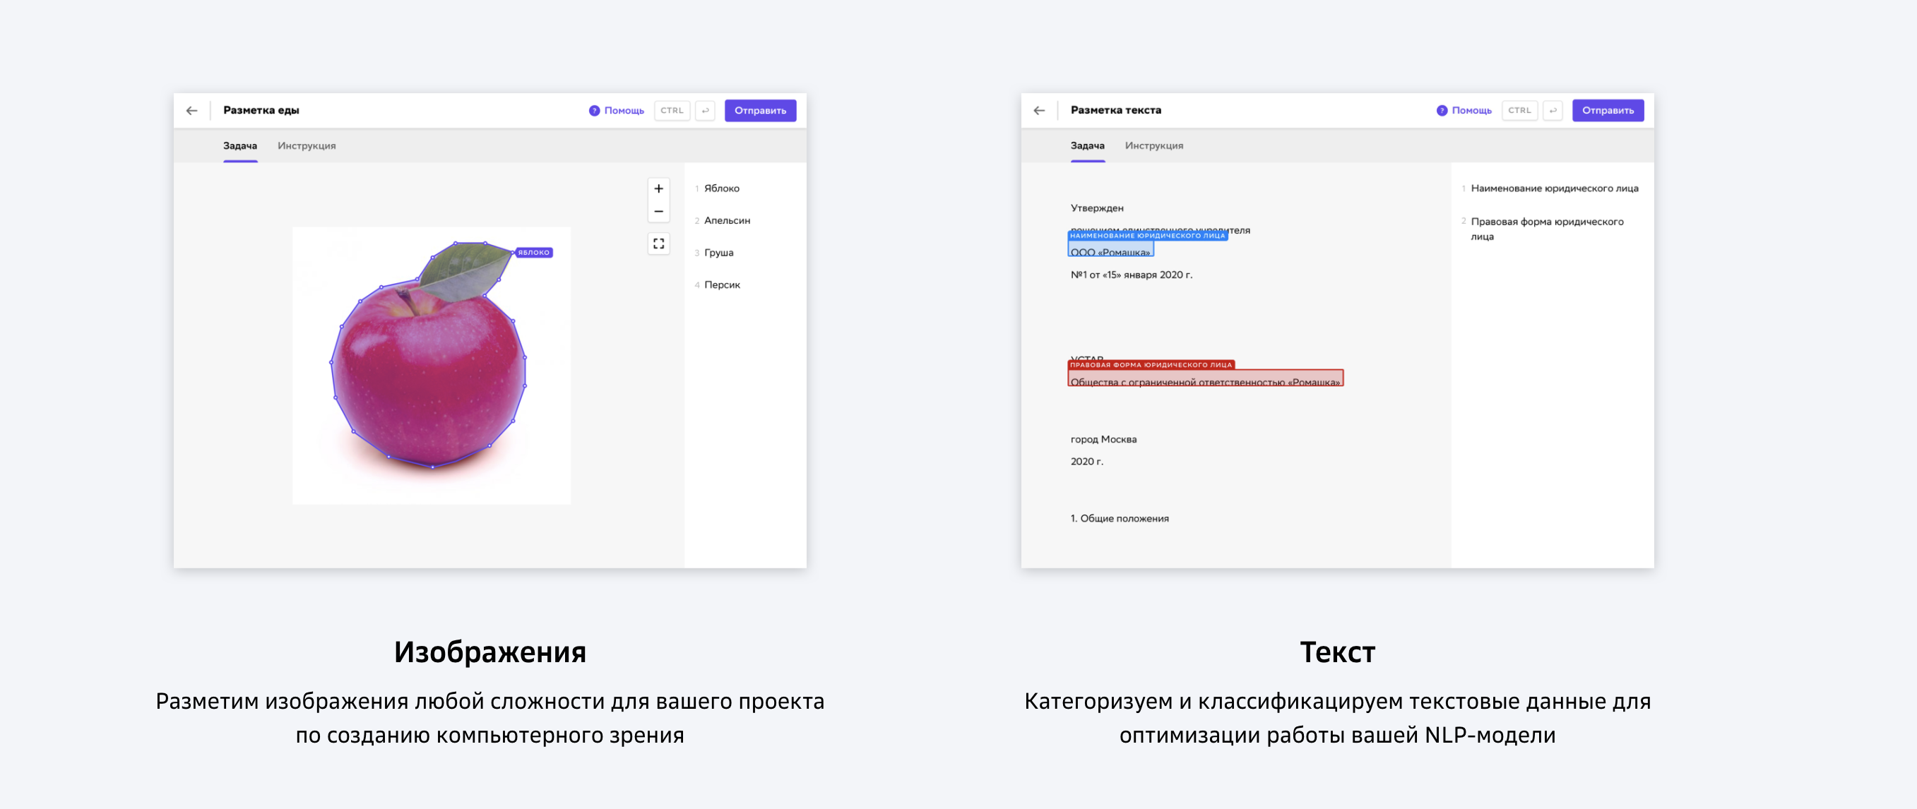Click back arrow in Разметка еды panel
Viewport: 1917px width, 809px height.
[192, 110]
